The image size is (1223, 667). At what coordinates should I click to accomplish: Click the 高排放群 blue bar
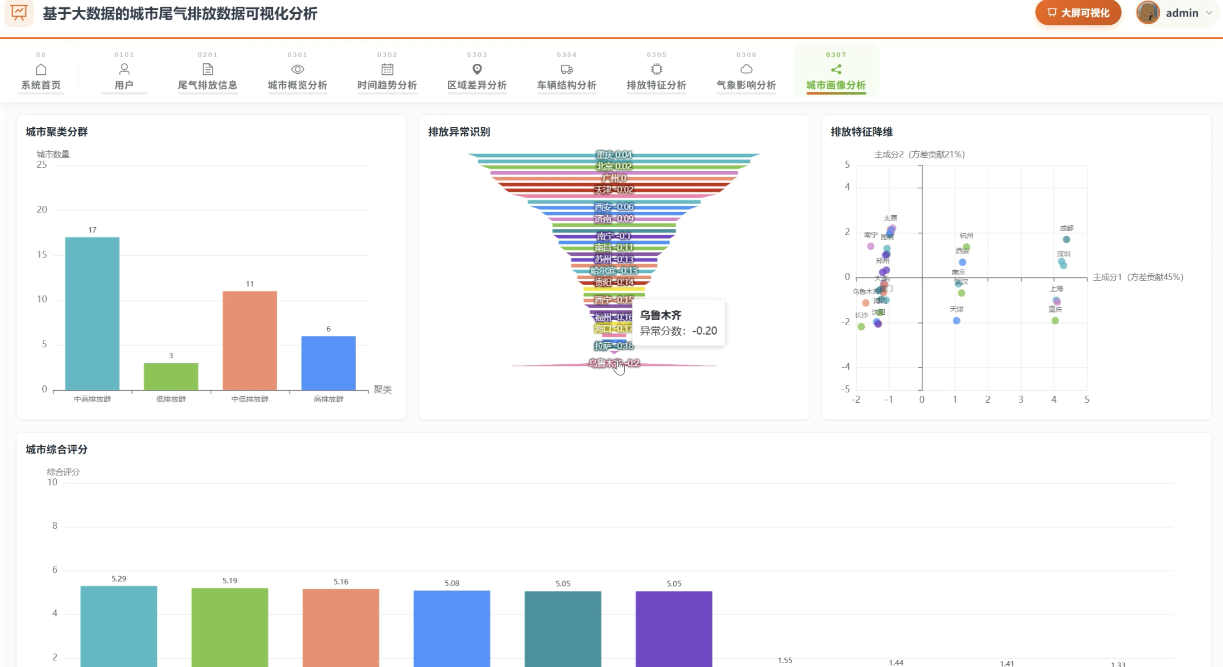328,363
